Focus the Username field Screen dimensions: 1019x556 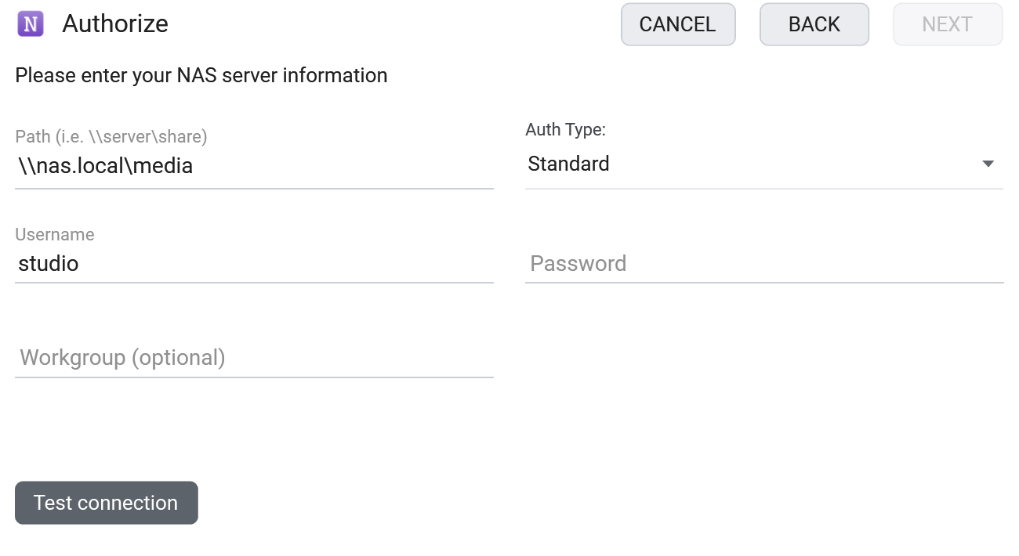(x=254, y=264)
